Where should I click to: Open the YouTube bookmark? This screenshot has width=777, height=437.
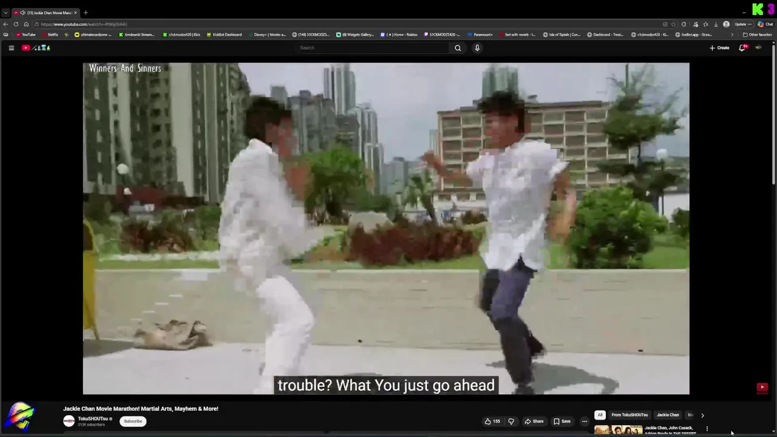click(x=25, y=35)
